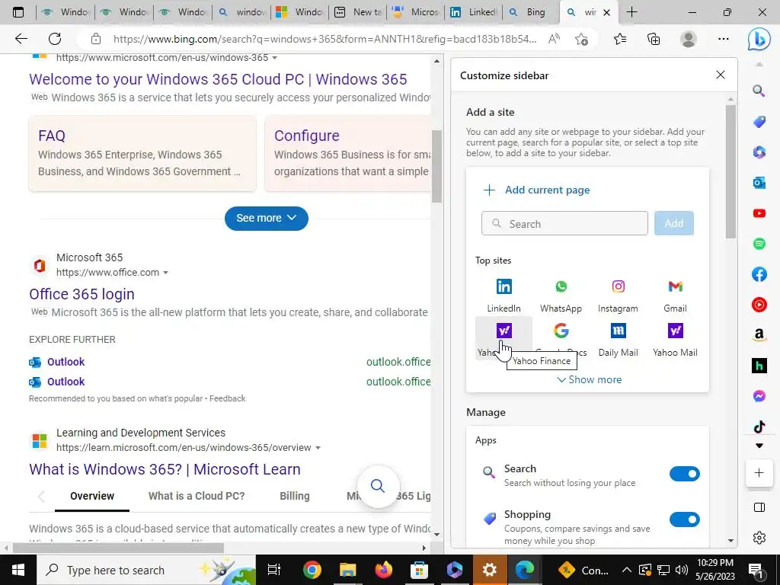
Task: Click the disabled Add button
Action: click(x=673, y=223)
